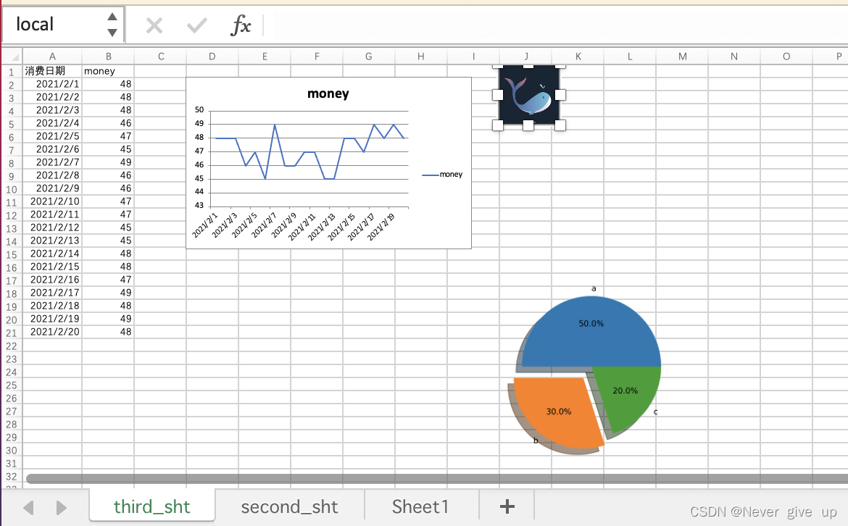Click the name box showing local
Image resolution: width=848 pixels, height=526 pixels.
coord(63,25)
